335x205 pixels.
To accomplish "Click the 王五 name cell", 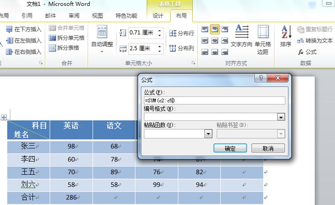I will (x=28, y=172).
